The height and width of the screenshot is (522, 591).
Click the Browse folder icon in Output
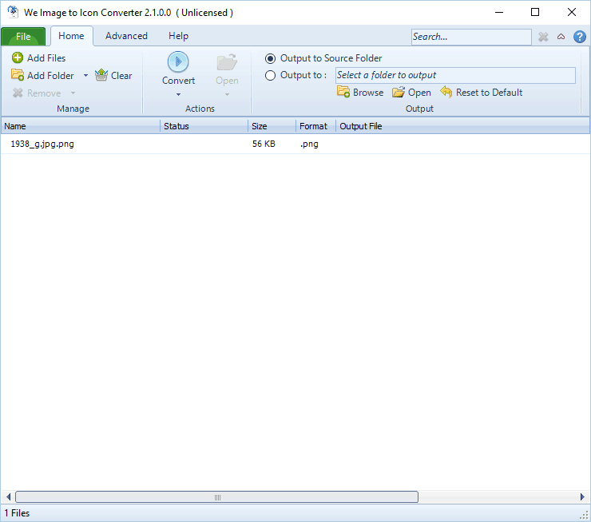(343, 92)
